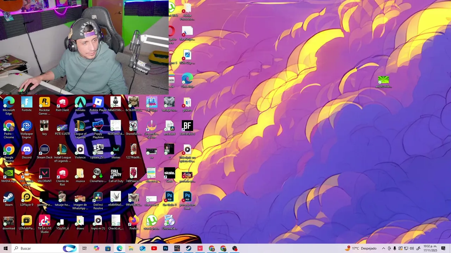Viewport: 451px width, 253px height.
Task: Select the Rockstar Games launcher icon
Action: click(x=44, y=105)
